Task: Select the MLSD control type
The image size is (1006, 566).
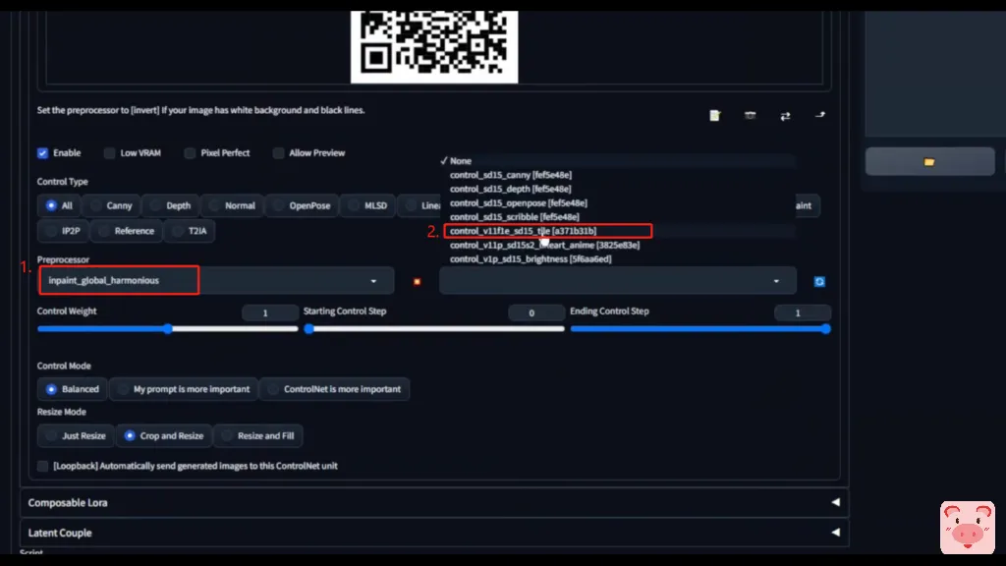Action: 367,205
